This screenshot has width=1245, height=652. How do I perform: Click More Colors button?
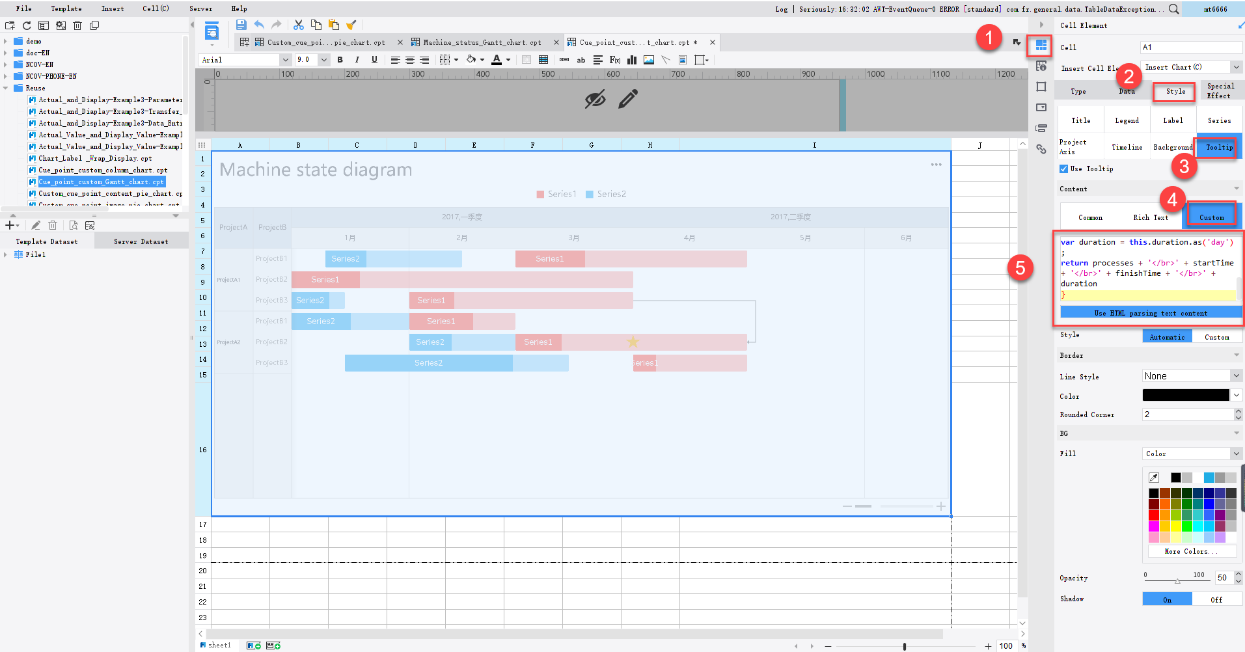[1191, 551]
